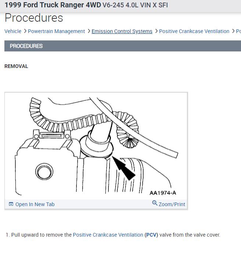Click the bold (PCV) text in step 1
This screenshot has width=241, height=255.
(151, 235)
